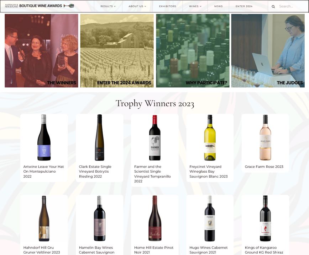The image size is (309, 255).
Task: Open the Why Participate? banner tile
Action: [x=193, y=51]
